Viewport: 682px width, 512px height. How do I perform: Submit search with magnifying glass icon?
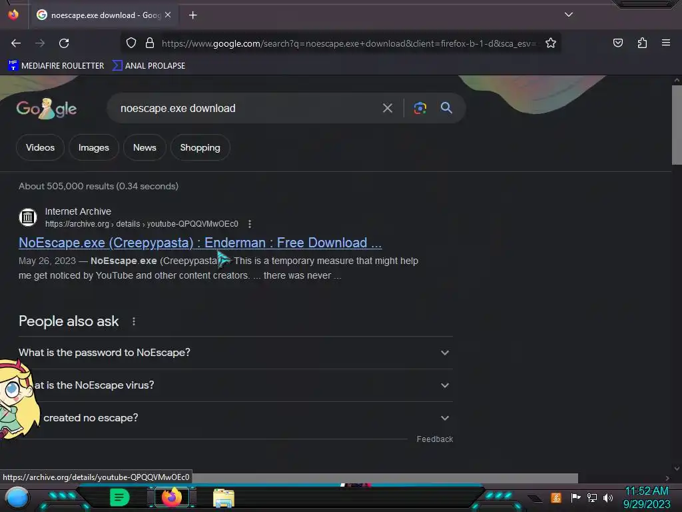tap(446, 108)
